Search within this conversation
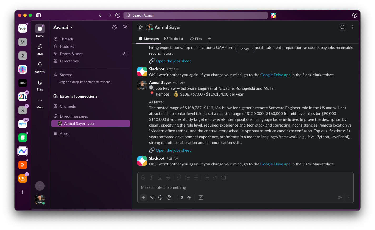Screen dimensions: 375x230 [343, 27]
